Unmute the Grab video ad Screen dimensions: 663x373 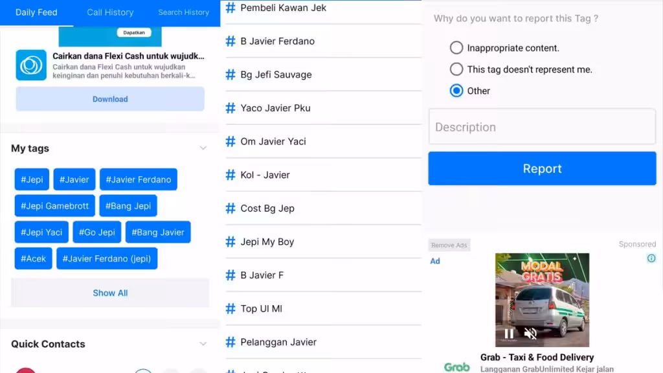click(x=530, y=333)
